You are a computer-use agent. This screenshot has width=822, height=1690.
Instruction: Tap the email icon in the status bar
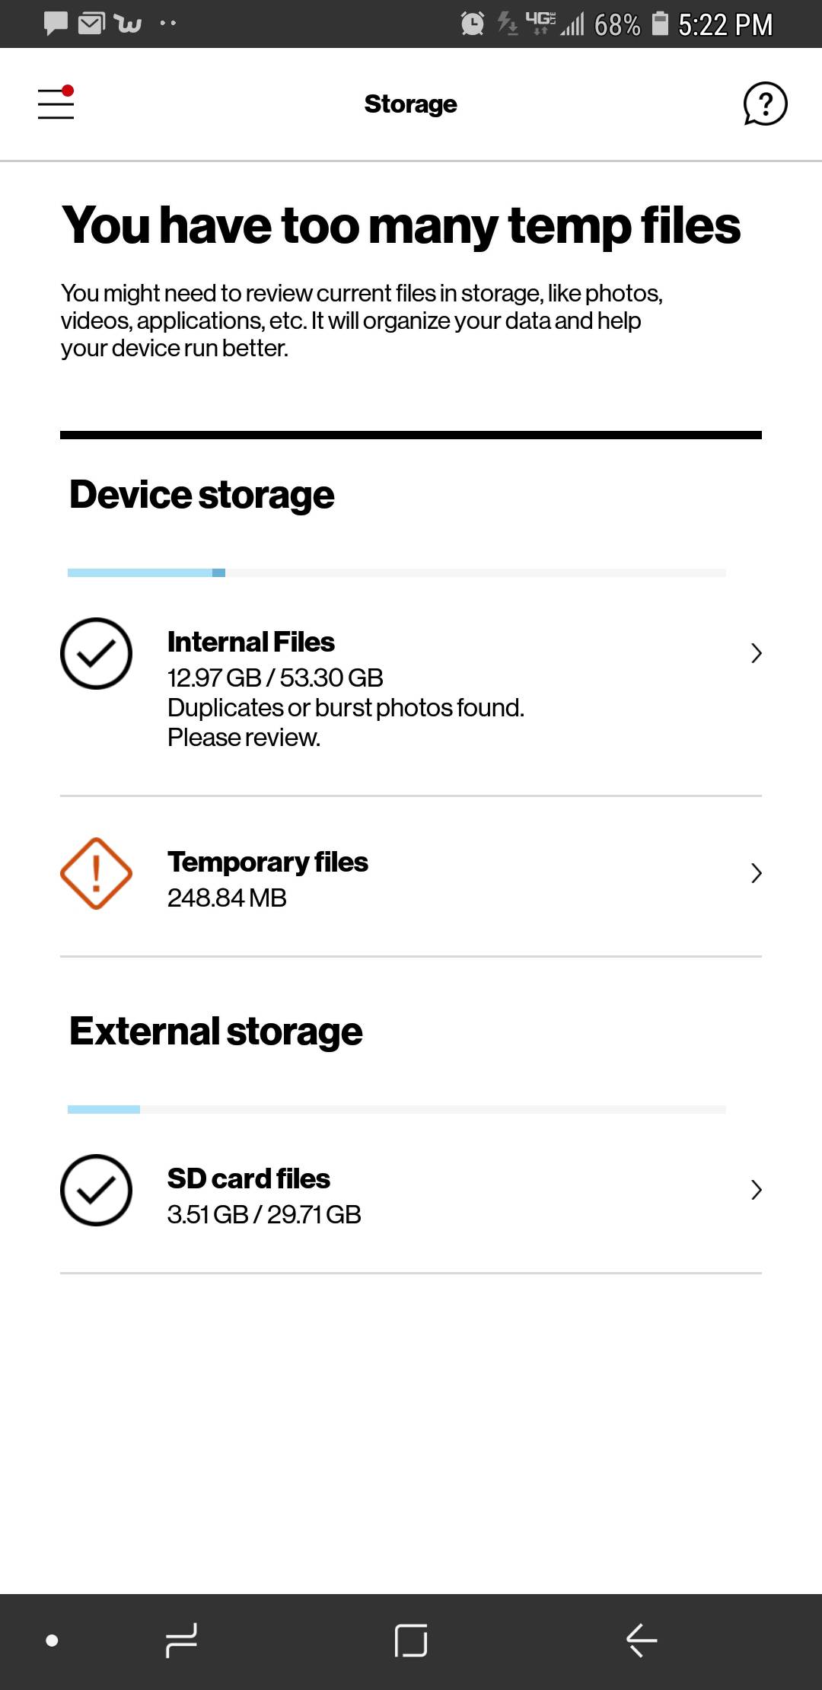point(91,22)
